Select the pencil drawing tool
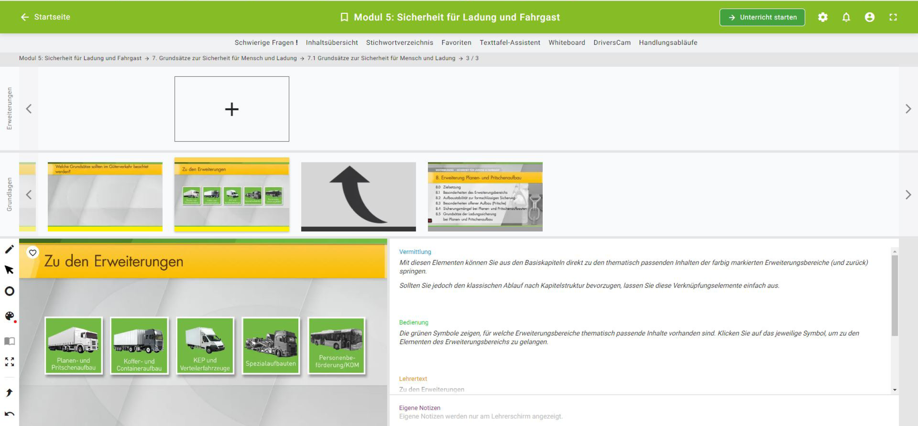 (9, 249)
